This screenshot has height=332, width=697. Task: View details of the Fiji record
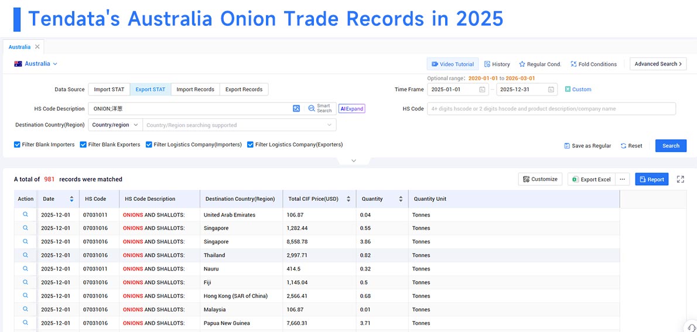coord(25,282)
